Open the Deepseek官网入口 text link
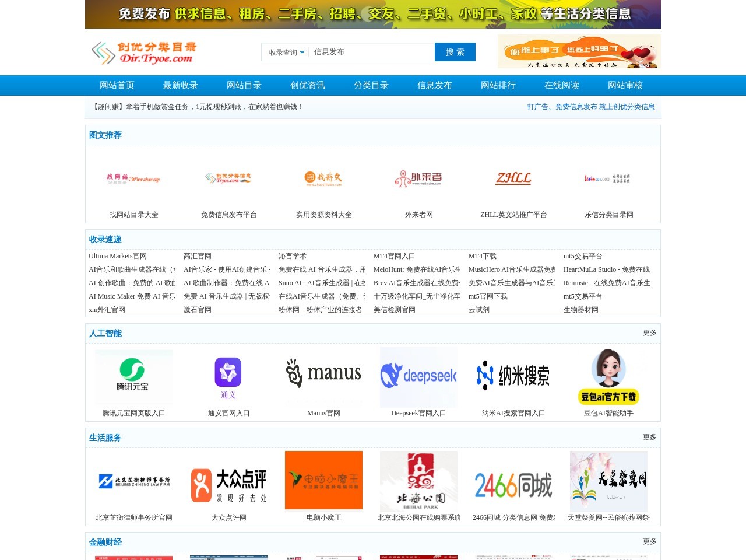Image resolution: width=746 pixels, height=560 pixels. 418,413
